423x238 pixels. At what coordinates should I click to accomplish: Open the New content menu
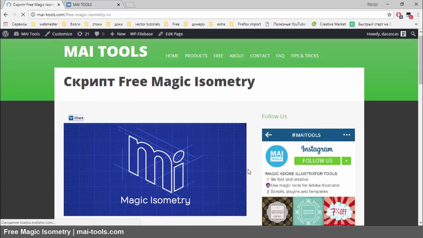click(x=118, y=34)
